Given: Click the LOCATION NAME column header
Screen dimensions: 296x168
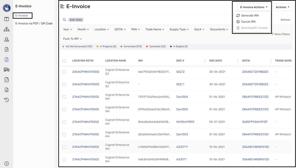Looking at the screenshot, I should pos(116,61).
